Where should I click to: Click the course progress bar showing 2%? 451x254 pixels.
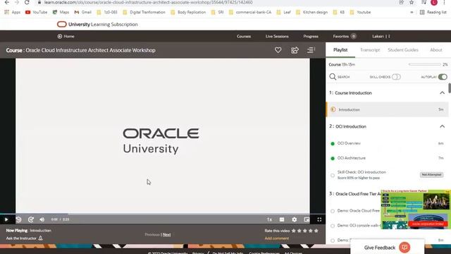tap(424, 64)
